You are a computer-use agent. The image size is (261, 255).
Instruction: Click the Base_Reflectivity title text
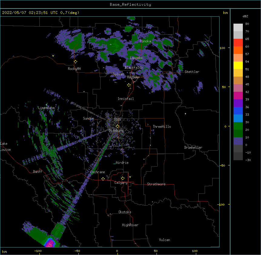pyautogui.click(x=130, y=5)
